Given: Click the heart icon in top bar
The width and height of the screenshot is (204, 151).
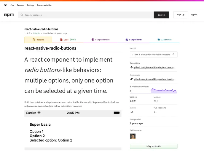Looking at the screenshot, I should [x=6, y=5].
